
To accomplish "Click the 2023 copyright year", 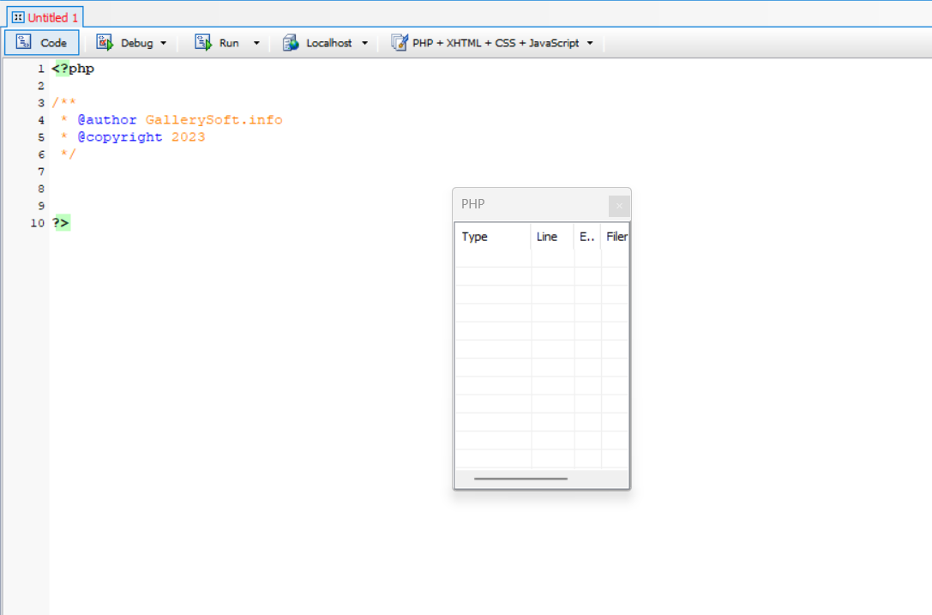I will [x=189, y=136].
